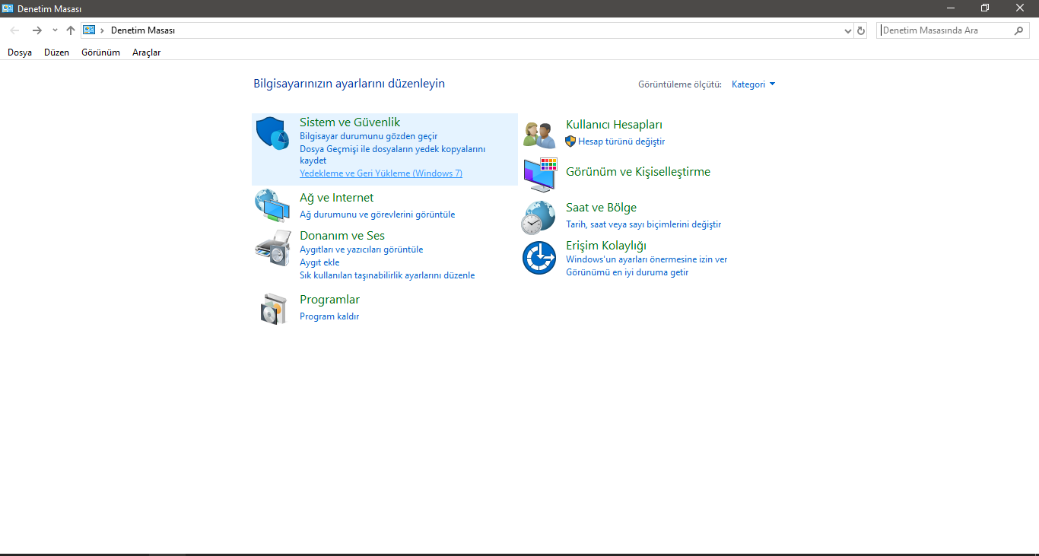The width and height of the screenshot is (1039, 556).
Task: Open the Donanım ve Ses printer icon
Action: point(272,247)
